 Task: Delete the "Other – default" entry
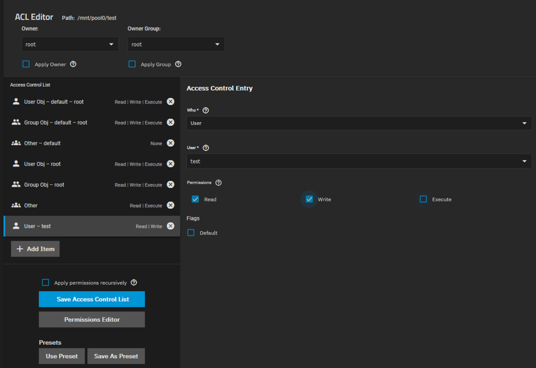pos(170,143)
